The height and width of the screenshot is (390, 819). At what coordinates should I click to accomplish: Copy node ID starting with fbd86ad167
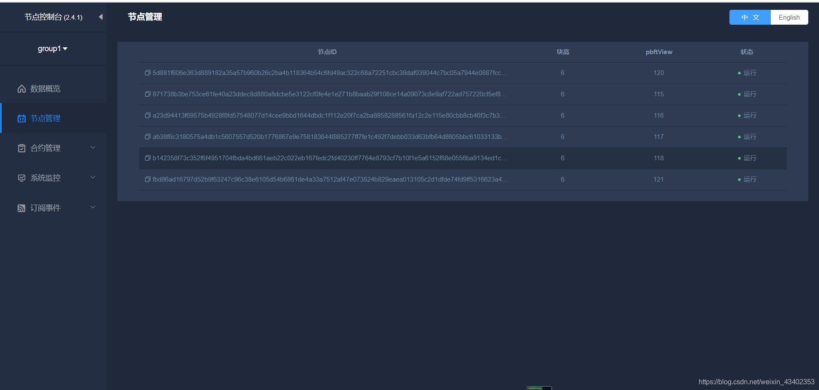pos(147,179)
